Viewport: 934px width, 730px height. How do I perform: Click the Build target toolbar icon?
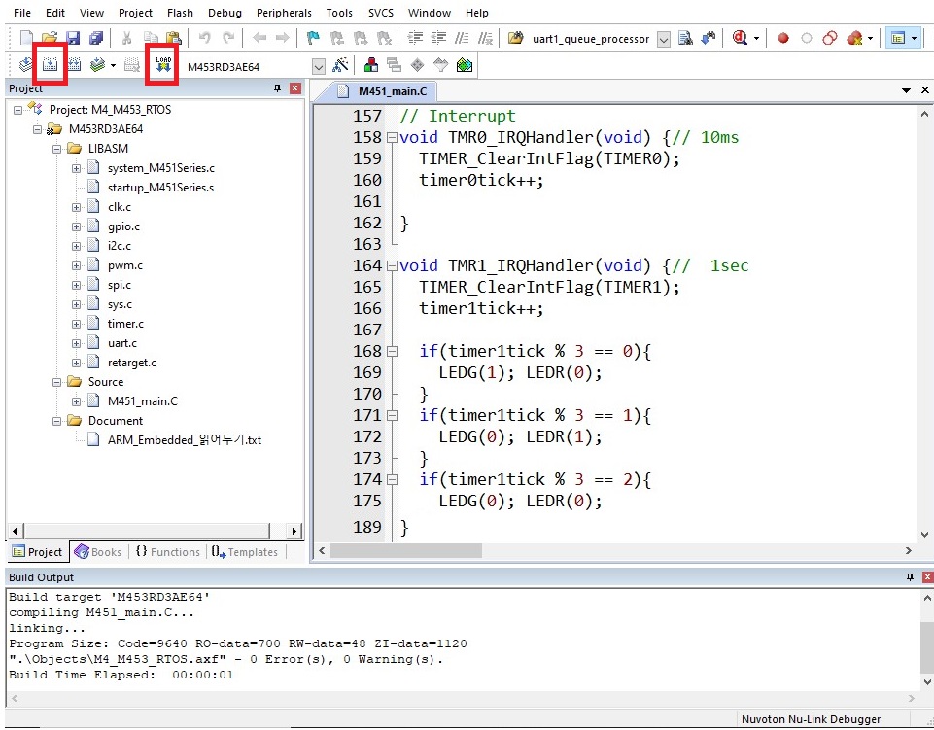(50, 65)
